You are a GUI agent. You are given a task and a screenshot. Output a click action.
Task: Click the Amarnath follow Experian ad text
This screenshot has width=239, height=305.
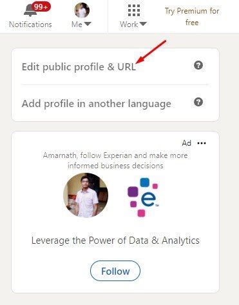pos(115,161)
